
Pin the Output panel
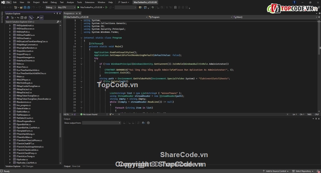tap(316, 119)
